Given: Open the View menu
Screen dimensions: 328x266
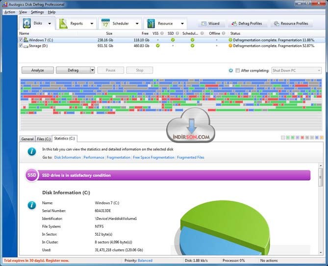Looking at the screenshot, I should click(23, 12).
